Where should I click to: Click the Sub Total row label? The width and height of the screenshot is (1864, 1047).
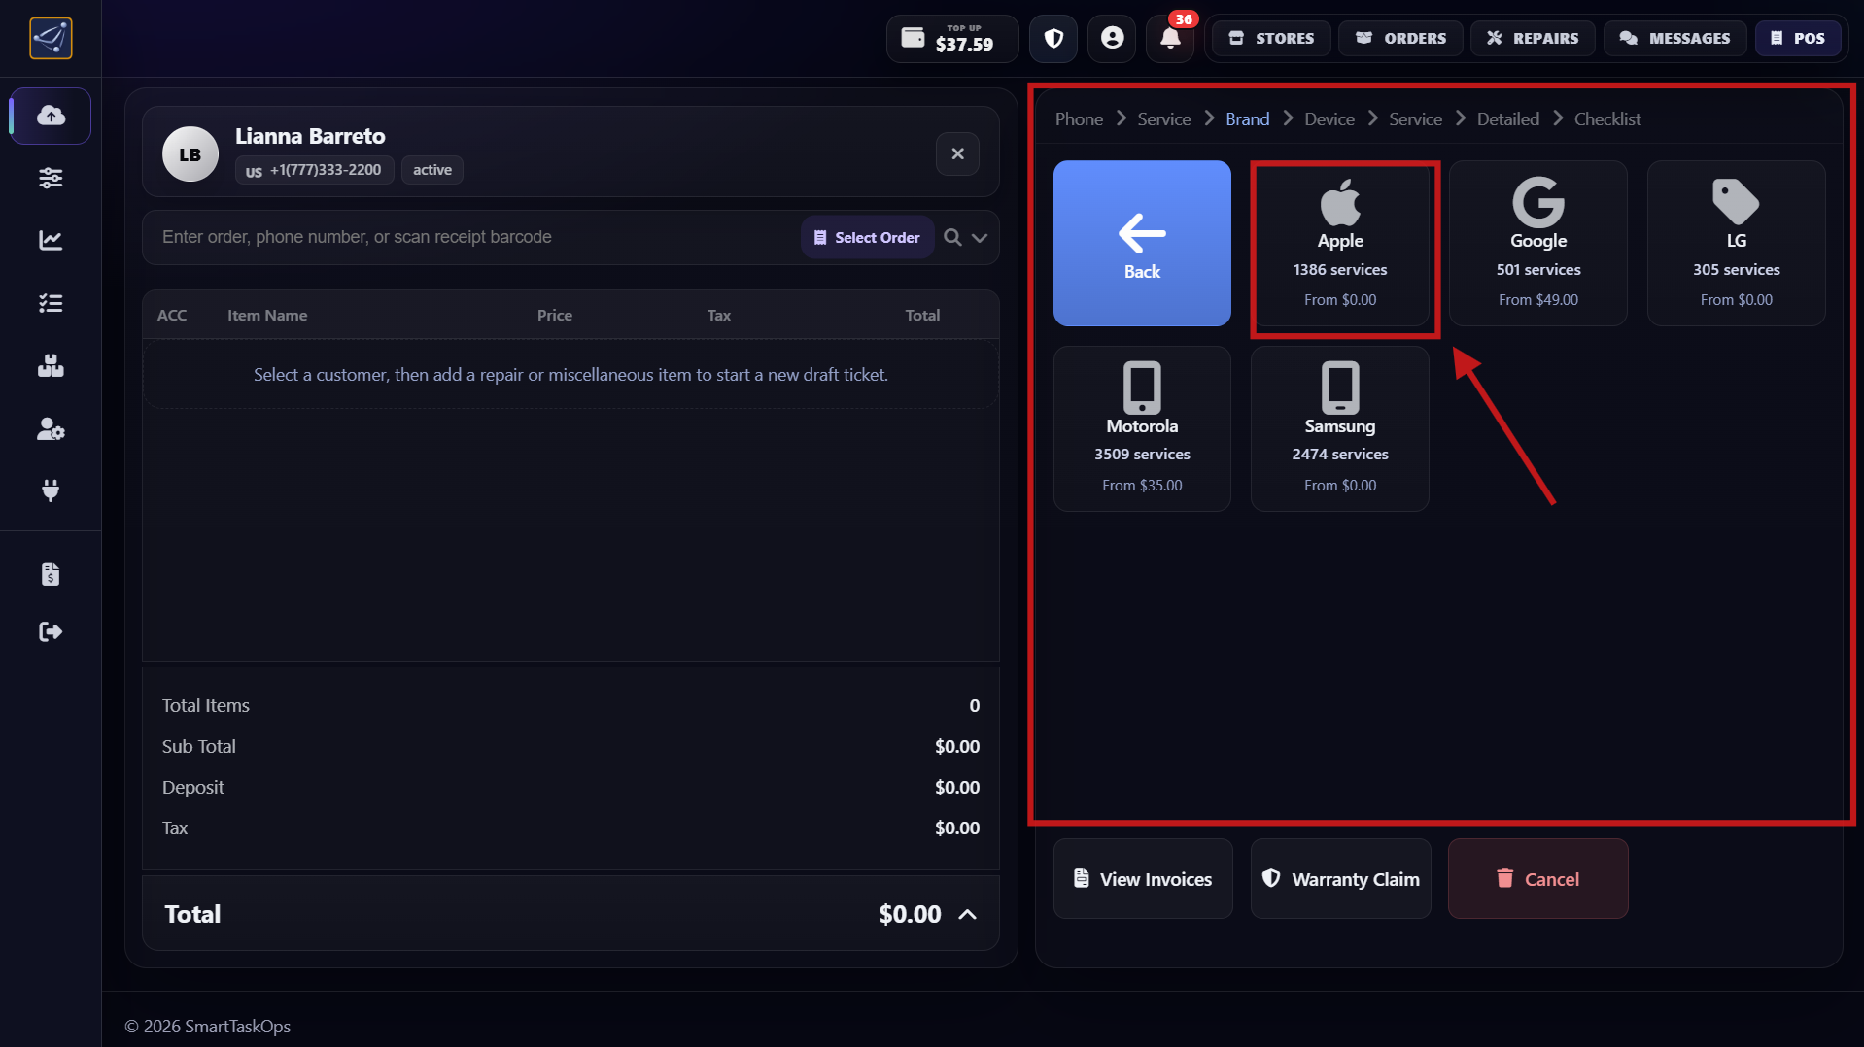click(198, 746)
